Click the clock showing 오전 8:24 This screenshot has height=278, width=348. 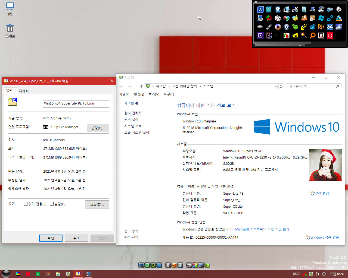(337, 274)
